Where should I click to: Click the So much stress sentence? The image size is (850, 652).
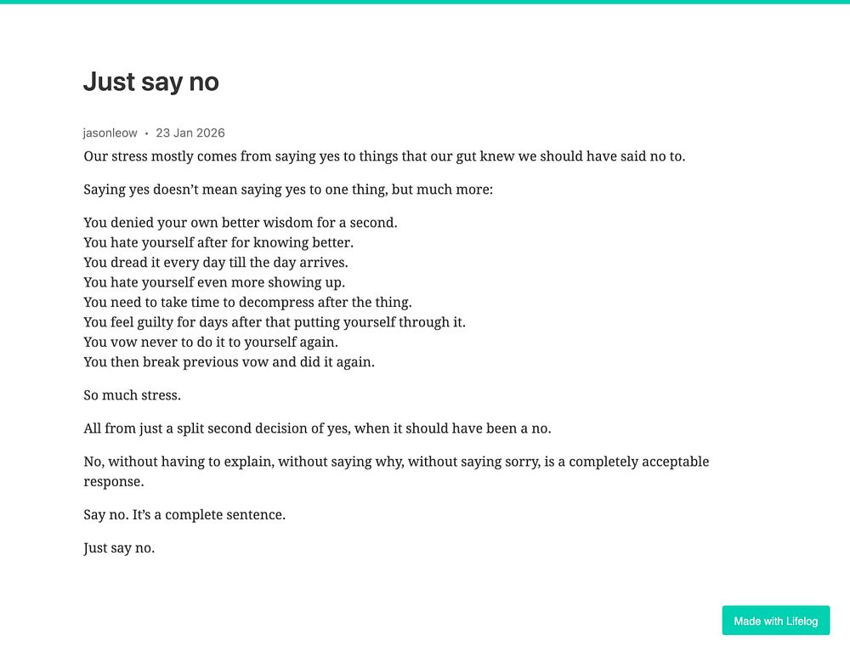click(x=133, y=395)
